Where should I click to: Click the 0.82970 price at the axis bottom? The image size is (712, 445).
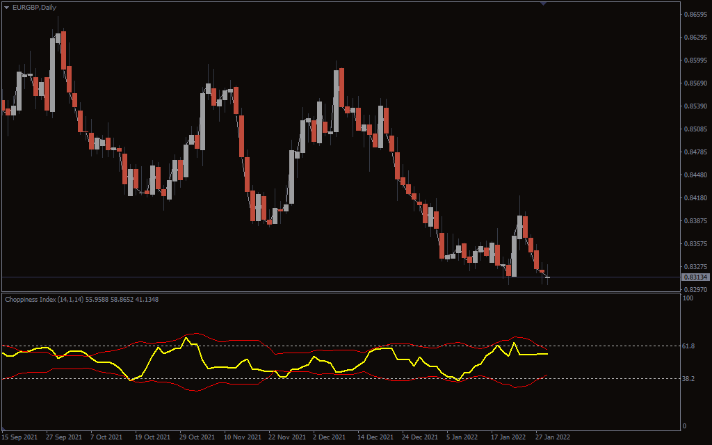695,289
